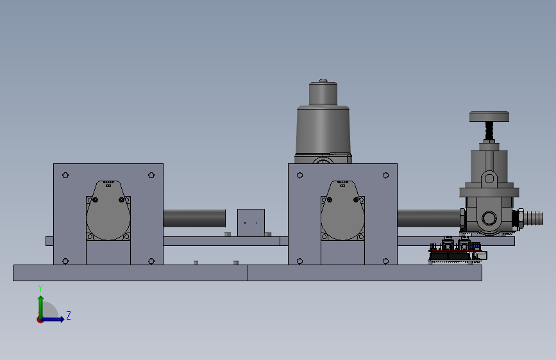Viewport: 556px width, 360px height.
Task: Click the blue Z axis arrow of triad
Action: click(x=53, y=319)
